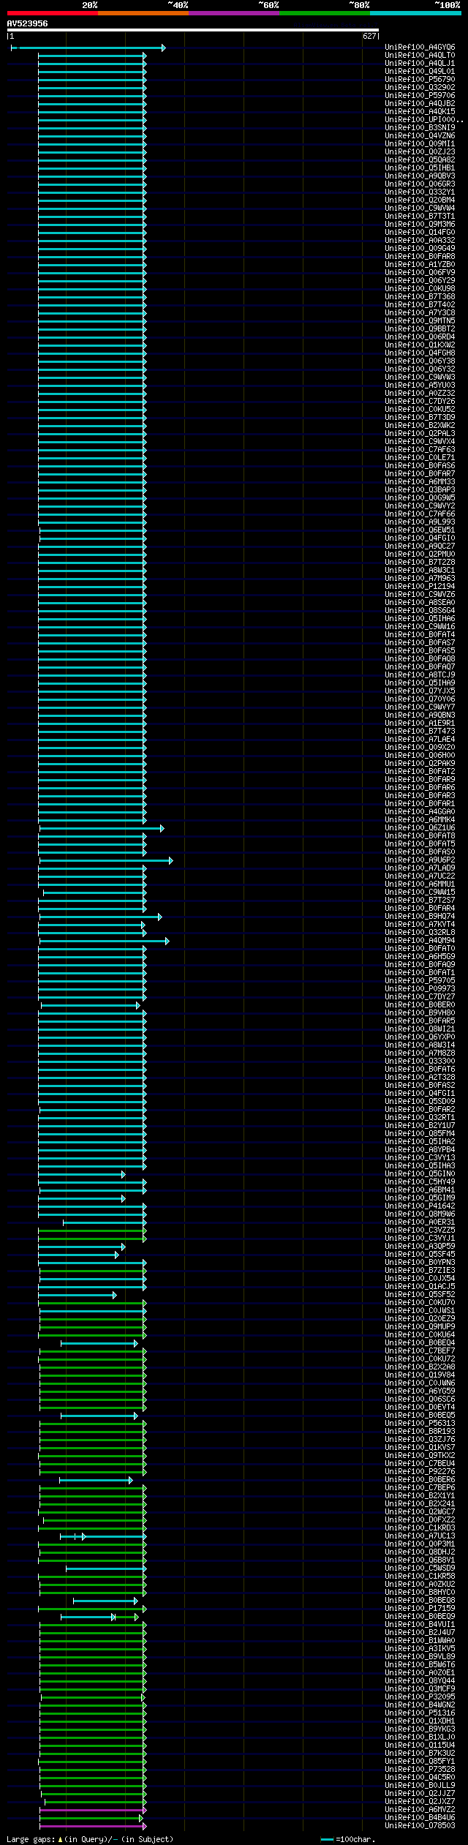Select hit label UniRef100_B9HQ74
This screenshot has height=1845, width=468.
420,916
